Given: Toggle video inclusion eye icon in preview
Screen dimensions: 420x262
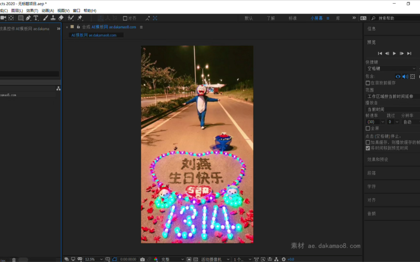Looking at the screenshot, I should pos(398,76).
